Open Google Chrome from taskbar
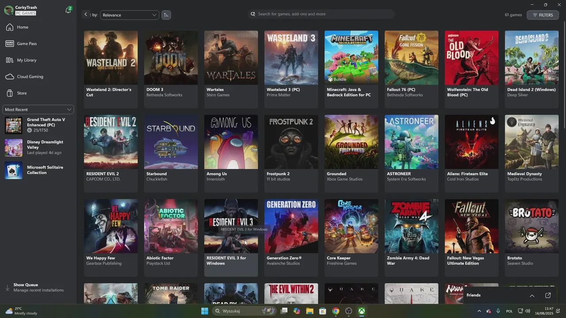 pos(336,311)
